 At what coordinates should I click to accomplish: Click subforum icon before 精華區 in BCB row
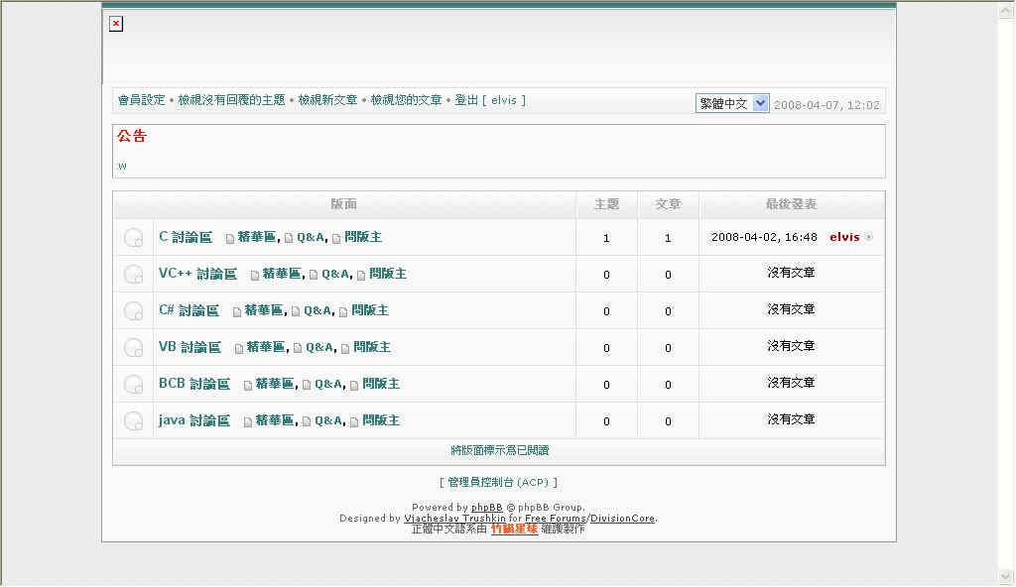[248, 386]
